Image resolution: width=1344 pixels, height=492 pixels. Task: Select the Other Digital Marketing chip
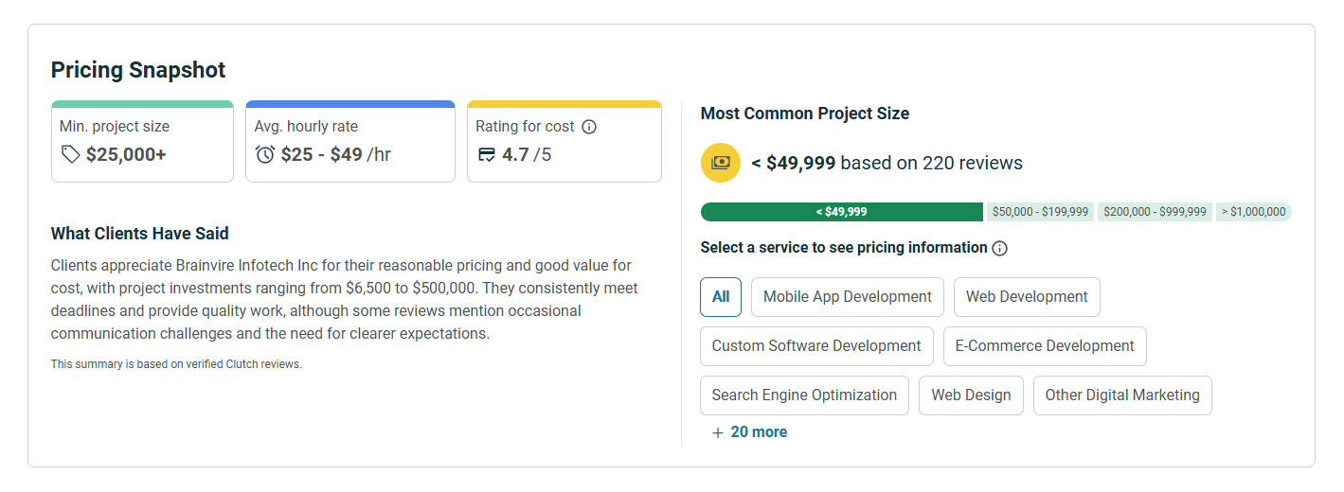click(x=1122, y=395)
